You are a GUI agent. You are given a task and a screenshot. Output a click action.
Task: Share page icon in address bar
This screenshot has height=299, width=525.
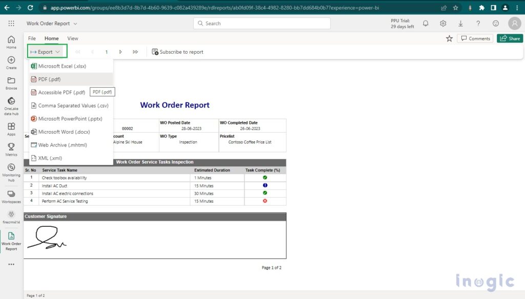tap(443, 8)
